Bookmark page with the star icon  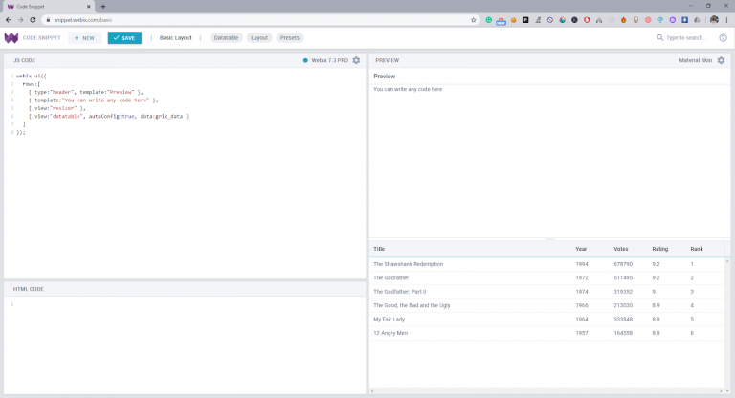[x=473, y=19]
